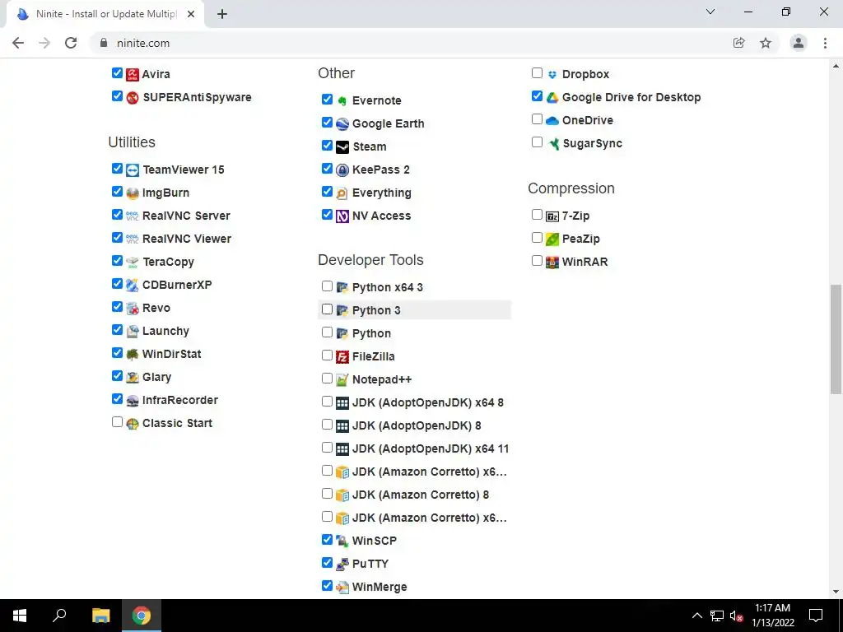The height and width of the screenshot is (632, 843).
Task: Check the JDK (AdoptOpenJDK) x64 8 checkbox
Action: (327, 402)
